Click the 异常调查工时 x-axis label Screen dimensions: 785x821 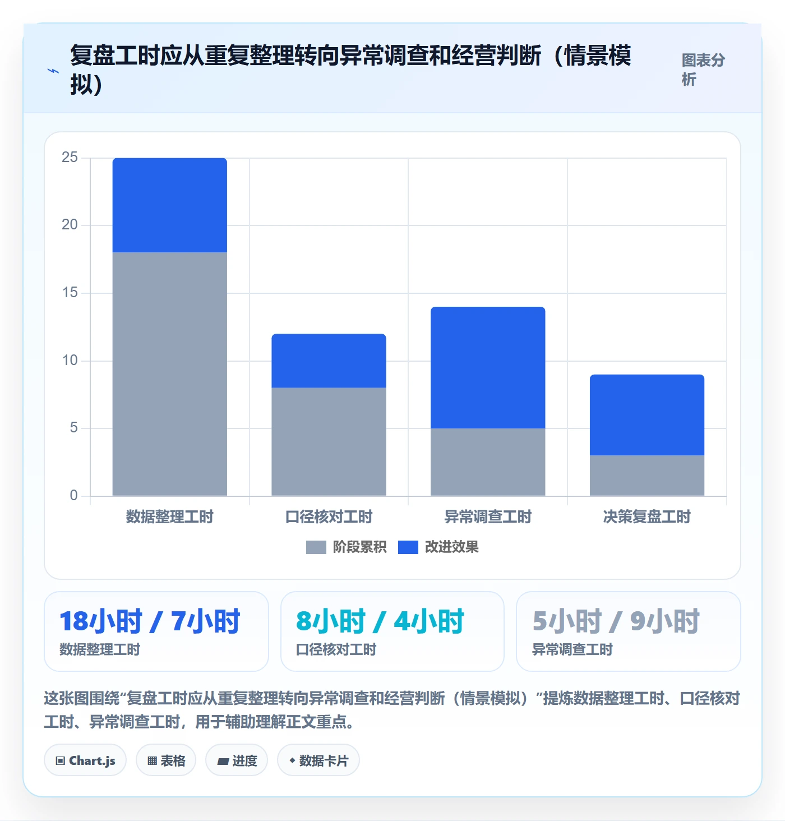pyautogui.click(x=488, y=516)
